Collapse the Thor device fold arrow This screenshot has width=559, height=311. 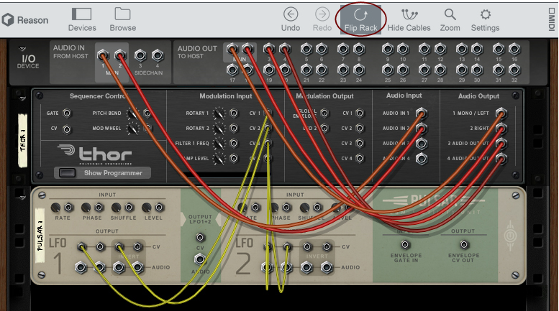(x=22, y=98)
